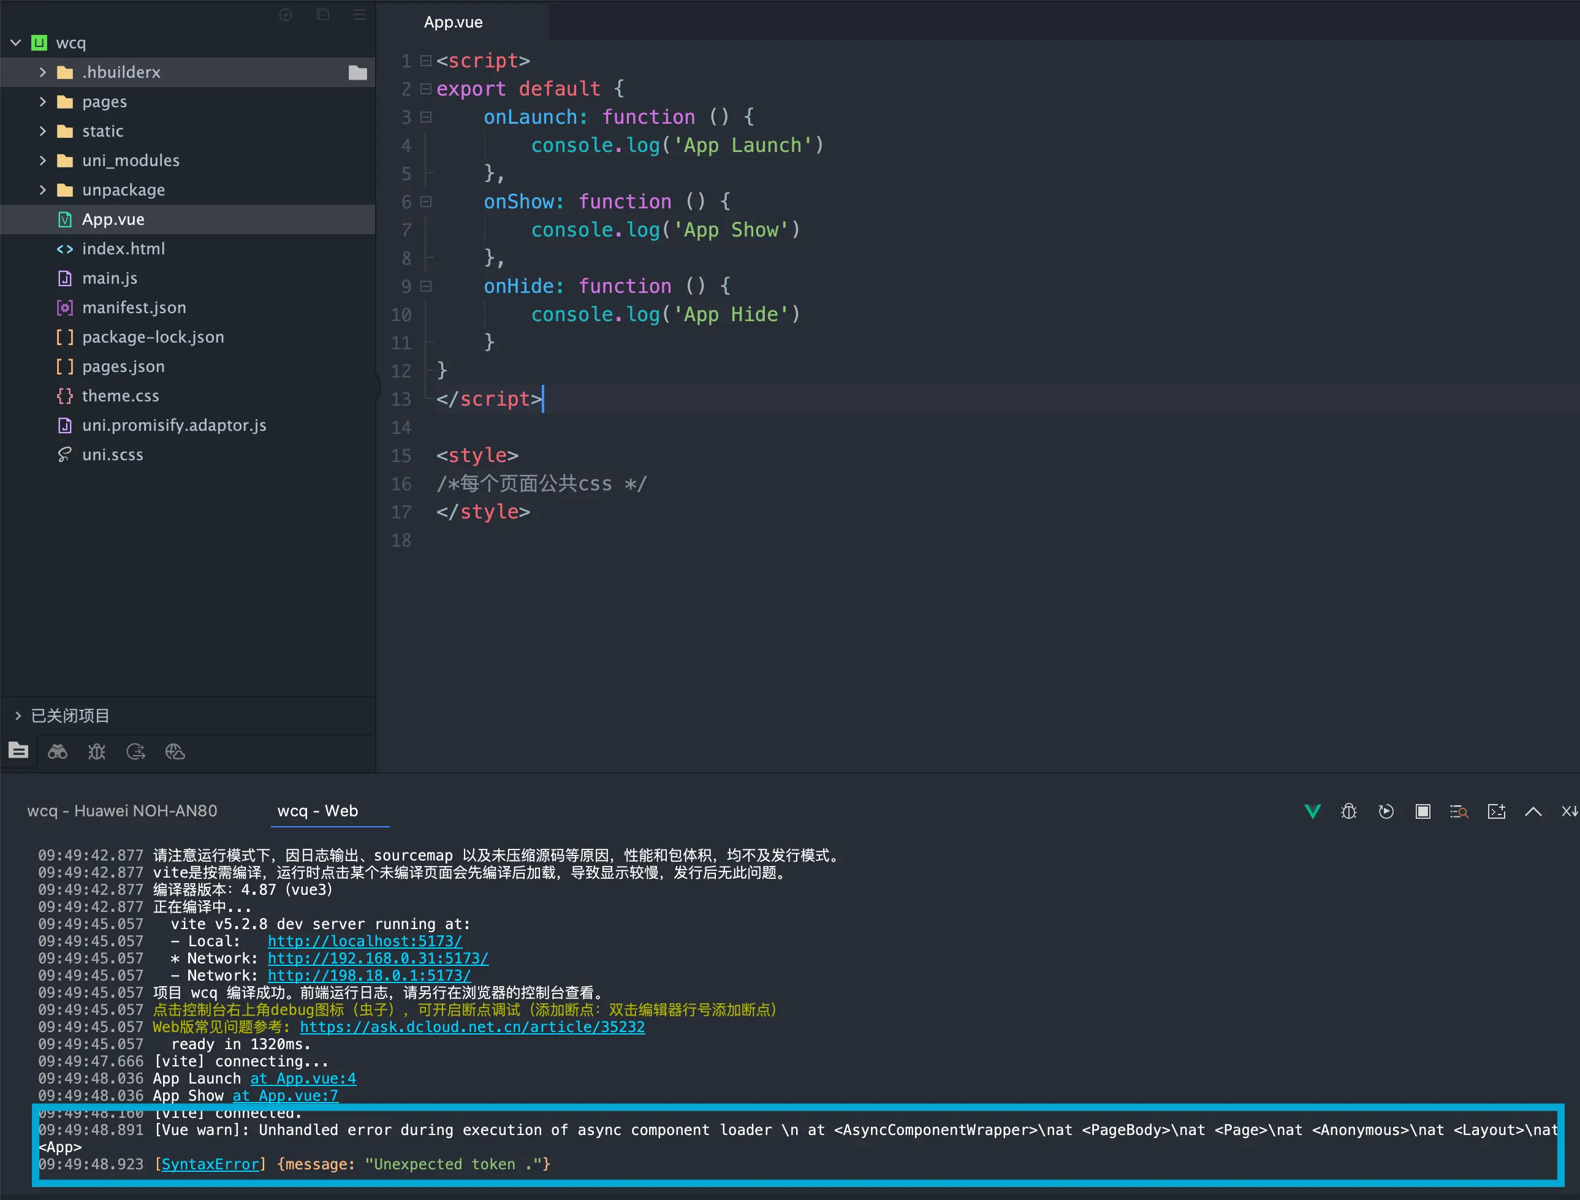Collapse the wcq project root
Image resolution: width=1580 pixels, height=1200 pixels.
[x=16, y=43]
